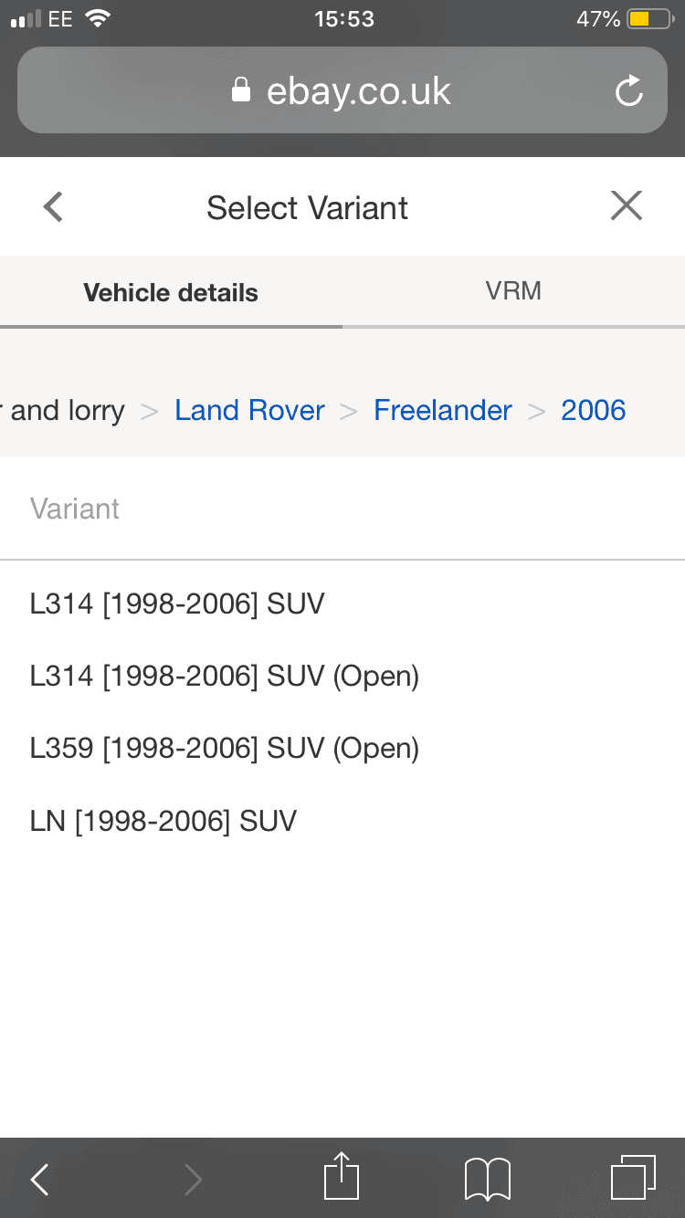The height and width of the screenshot is (1218, 685).
Task: Tap the Safari forward arrow in bottom toolbar
Action: pos(192,1180)
